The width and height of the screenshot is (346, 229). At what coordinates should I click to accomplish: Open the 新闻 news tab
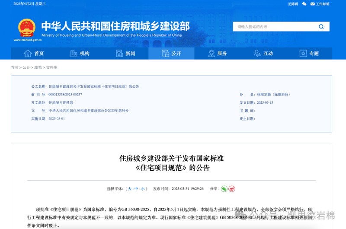(125, 54)
